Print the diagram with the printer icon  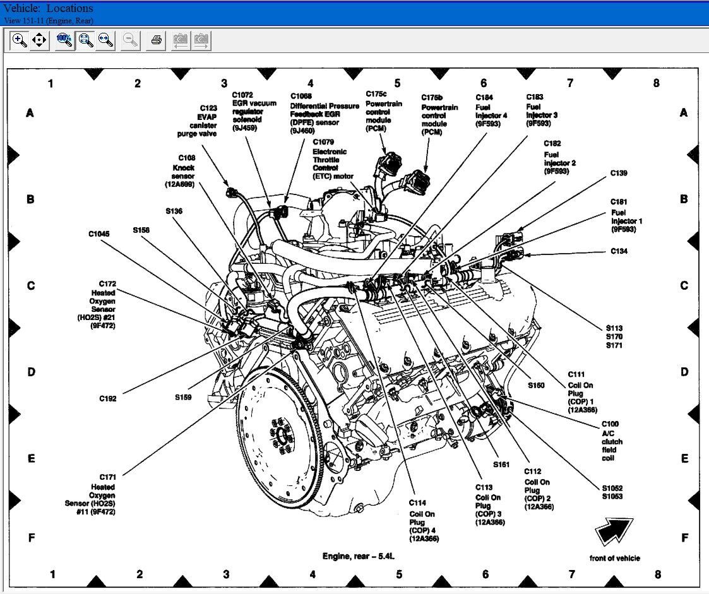click(157, 40)
